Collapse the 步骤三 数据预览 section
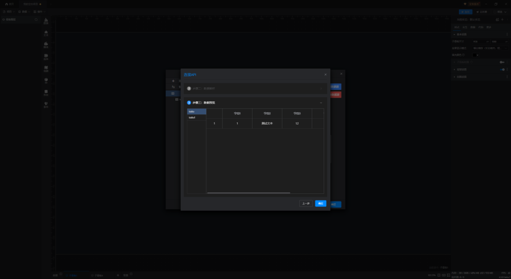 [321, 102]
